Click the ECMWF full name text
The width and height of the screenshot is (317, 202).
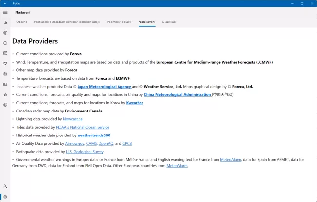click(x=214, y=62)
